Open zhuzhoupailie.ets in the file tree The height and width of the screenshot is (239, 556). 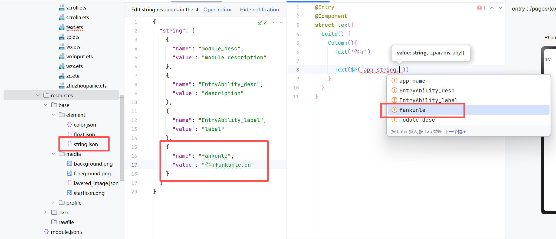pyautogui.click(x=86, y=86)
